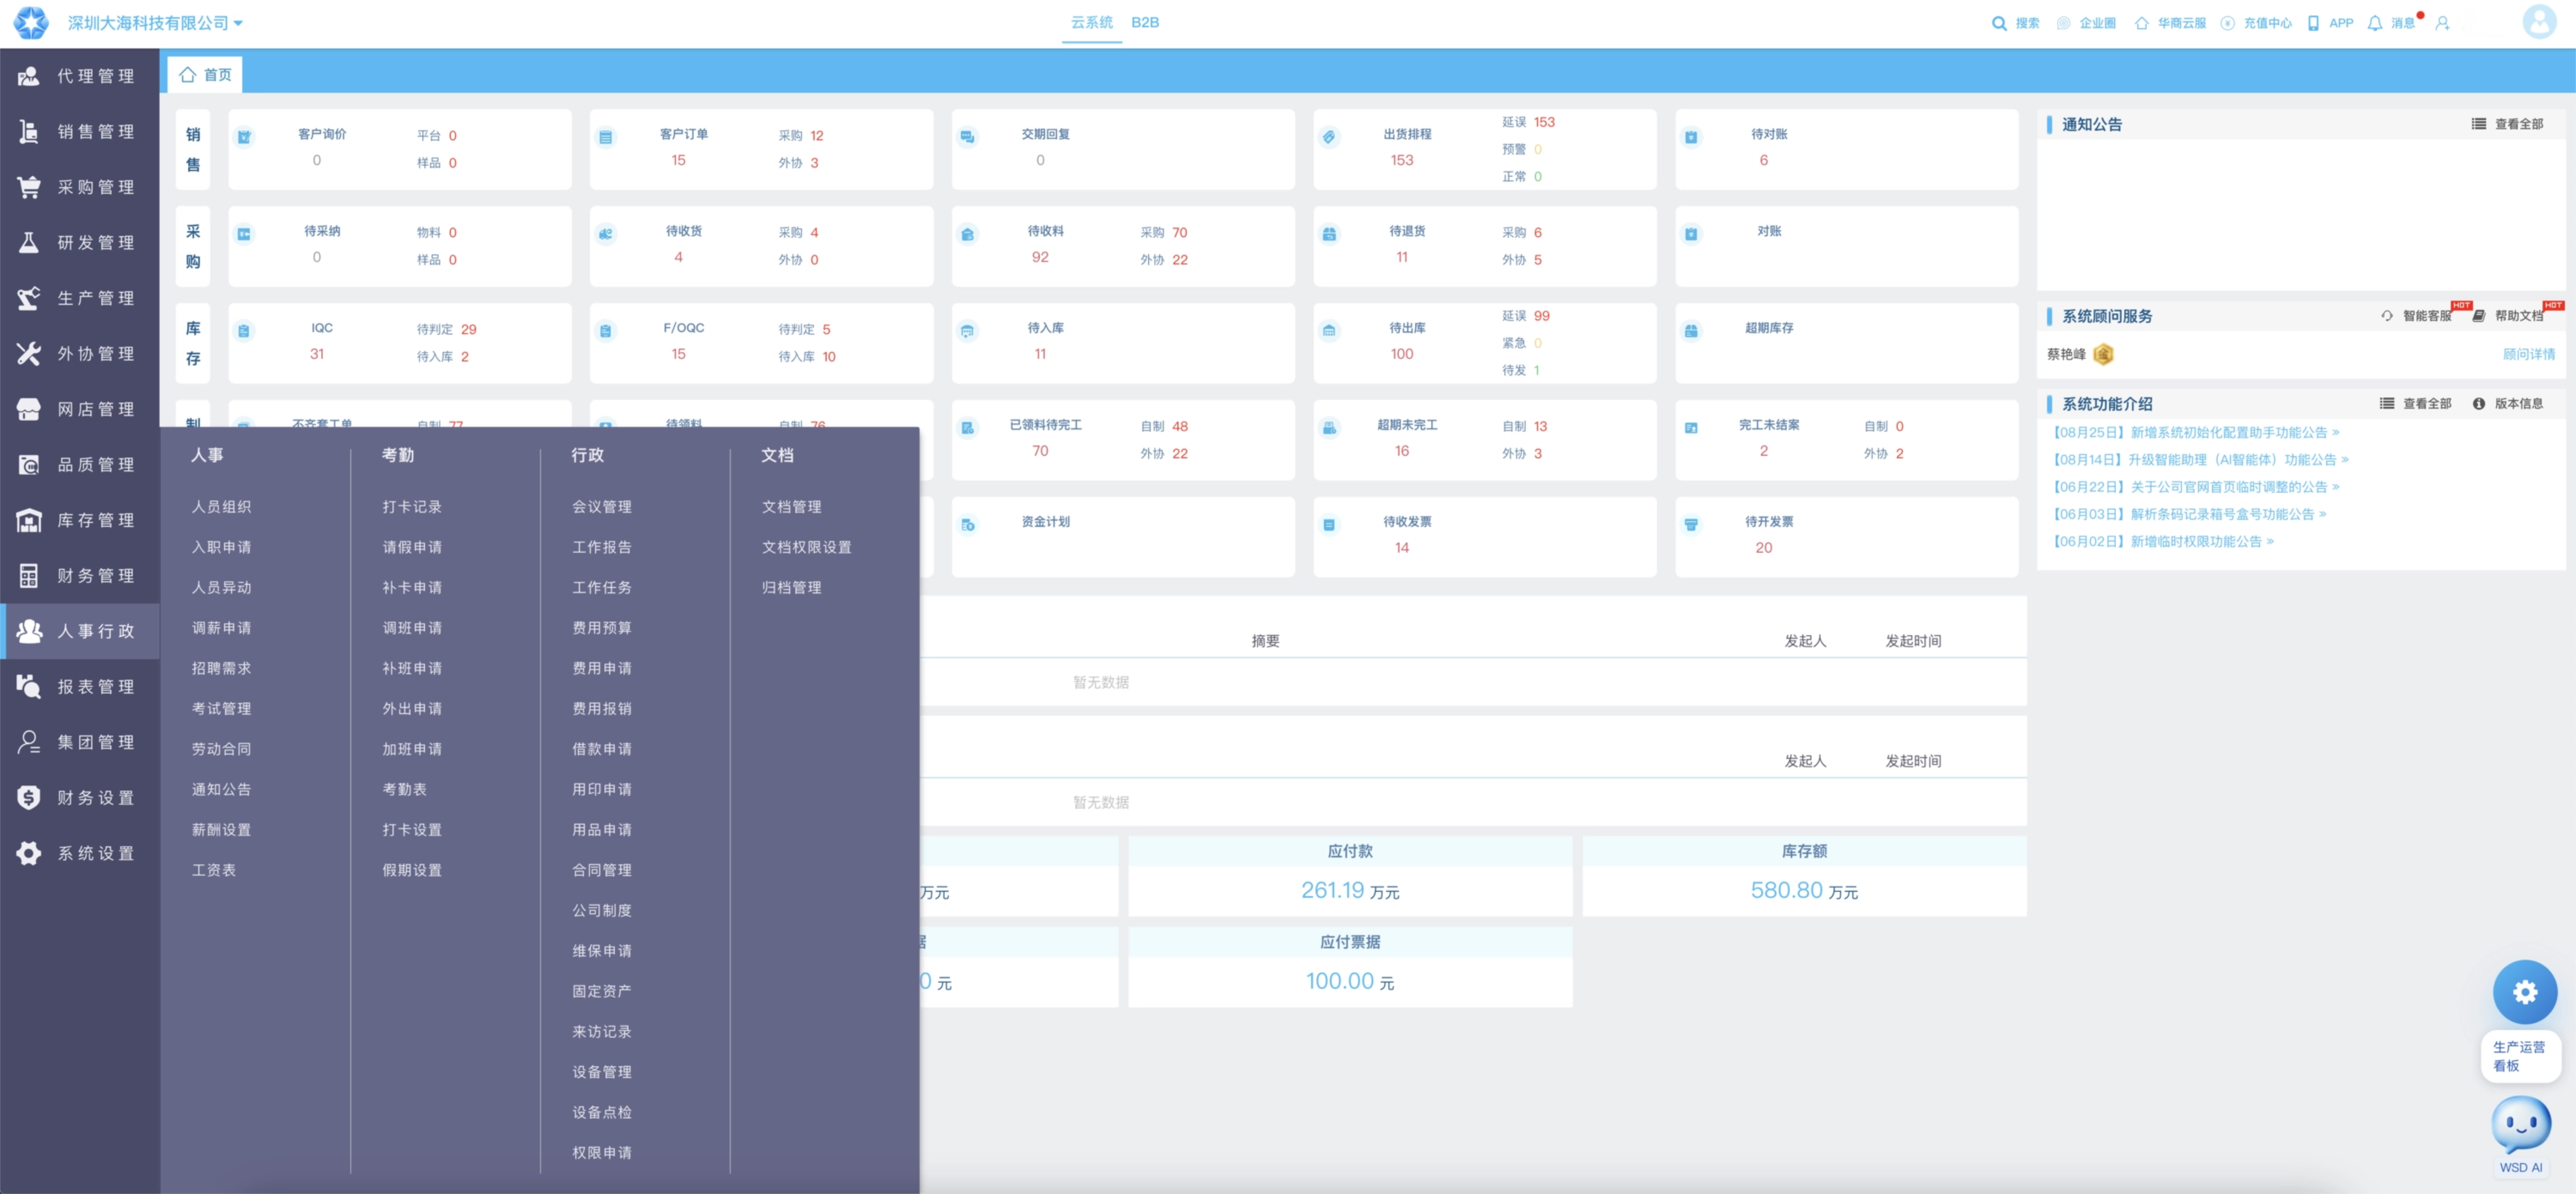The image size is (2576, 1194).
Task: Open 帮助文档 help link
Action: pyautogui.click(x=2508, y=316)
